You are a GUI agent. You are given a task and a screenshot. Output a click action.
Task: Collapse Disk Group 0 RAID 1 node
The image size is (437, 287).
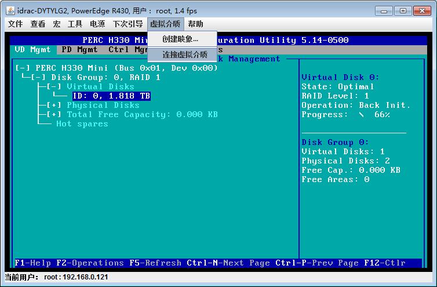[x=38, y=77]
